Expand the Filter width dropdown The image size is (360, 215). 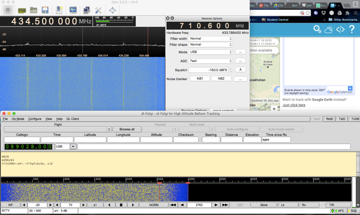point(211,39)
